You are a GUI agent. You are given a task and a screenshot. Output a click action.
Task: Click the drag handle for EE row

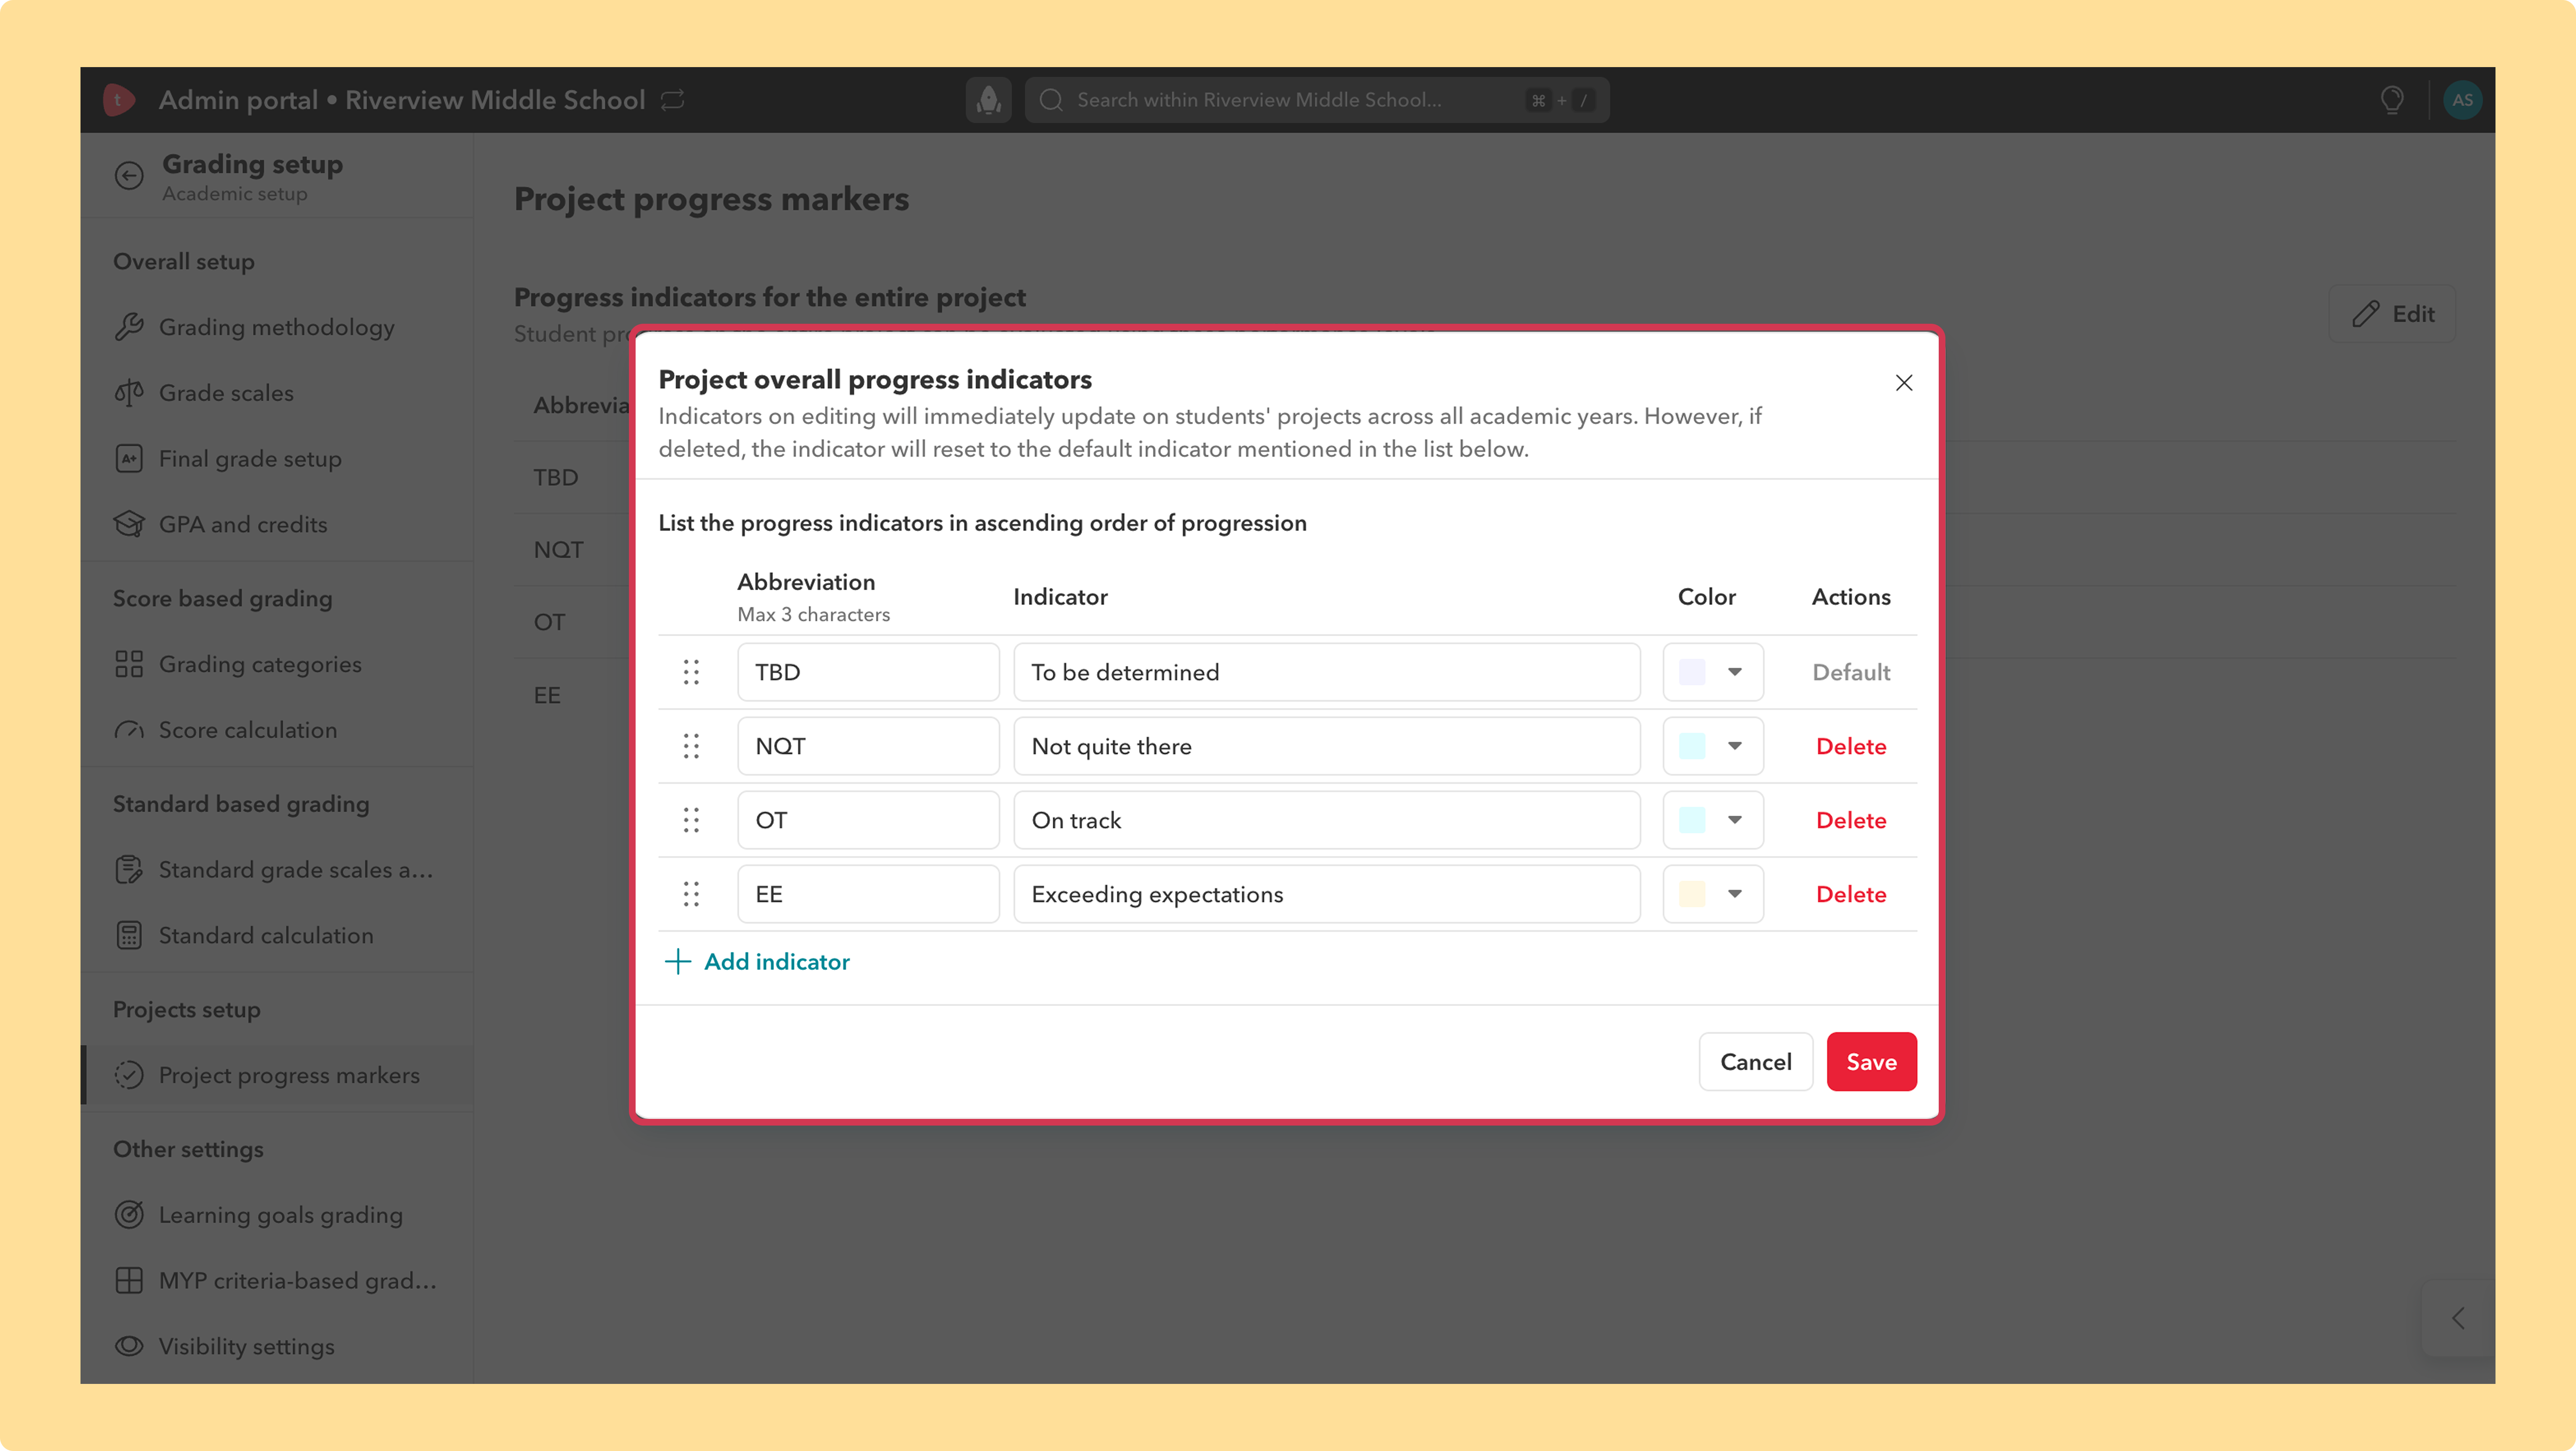pos(691,894)
